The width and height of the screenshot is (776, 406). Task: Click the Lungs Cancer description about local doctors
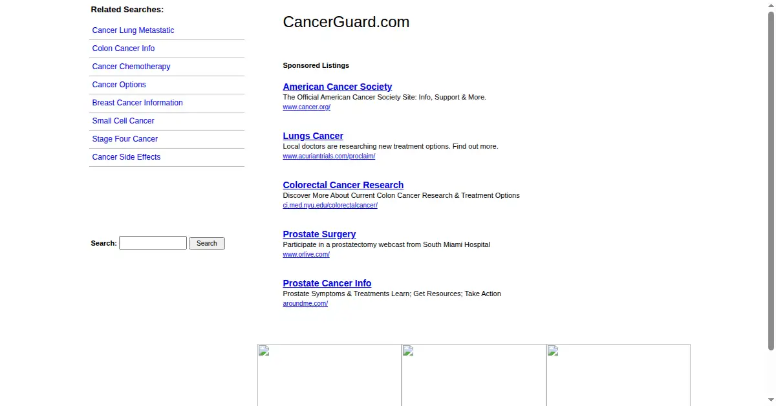tap(391, 146)
